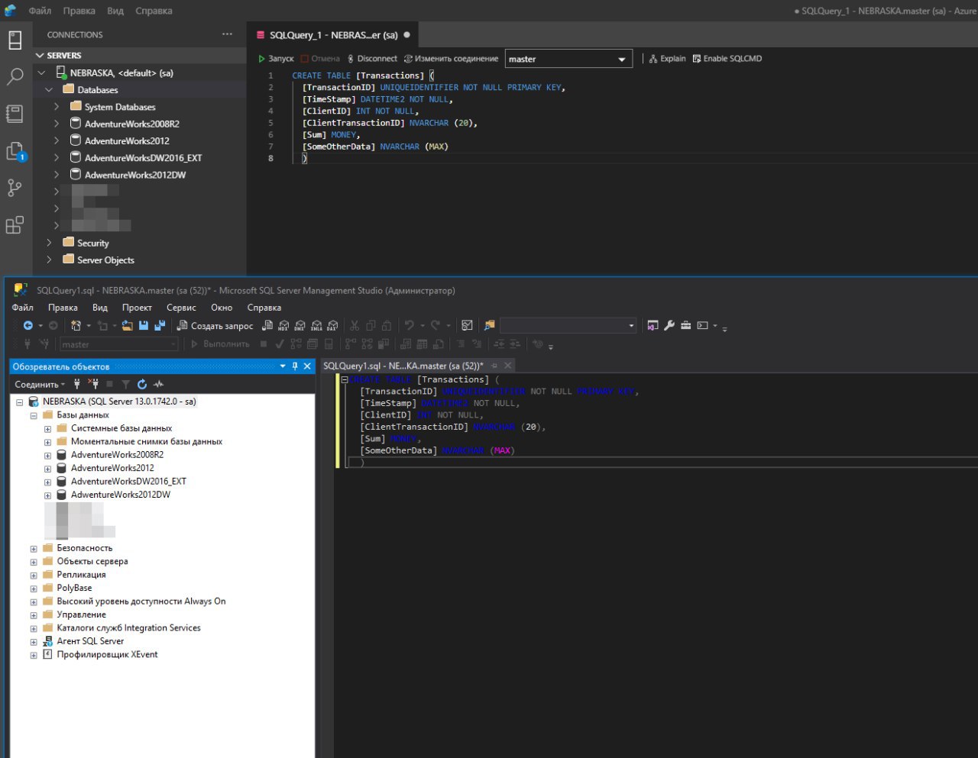Open Search in the Azure Data Studio sidebar

15,76
